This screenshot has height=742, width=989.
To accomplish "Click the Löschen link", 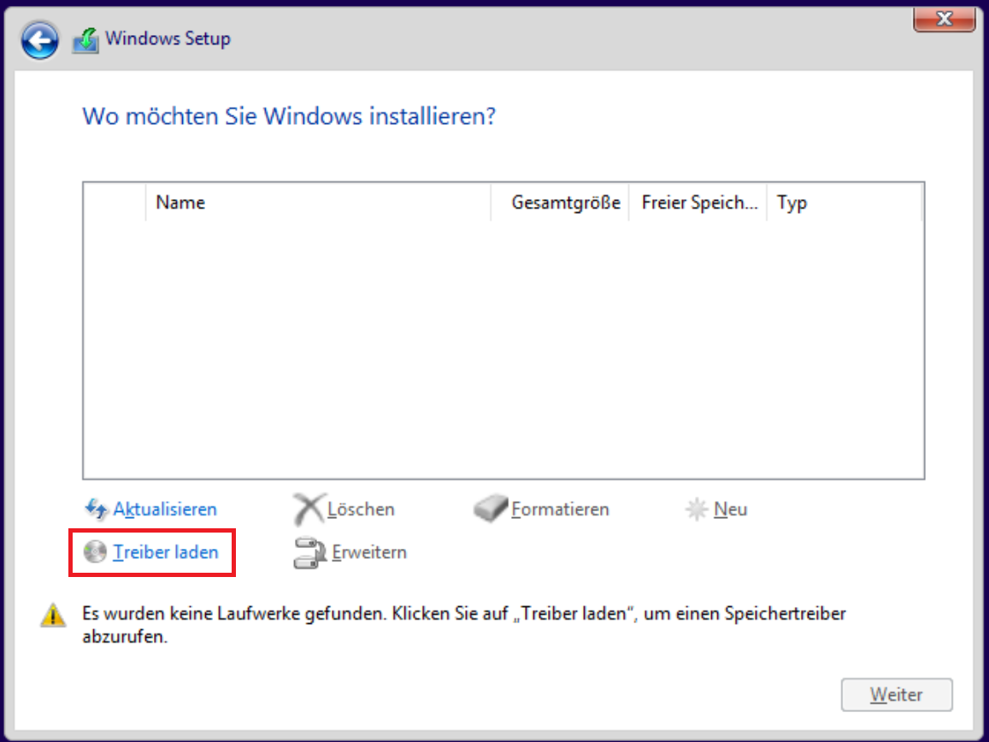I will click(361, 509).
